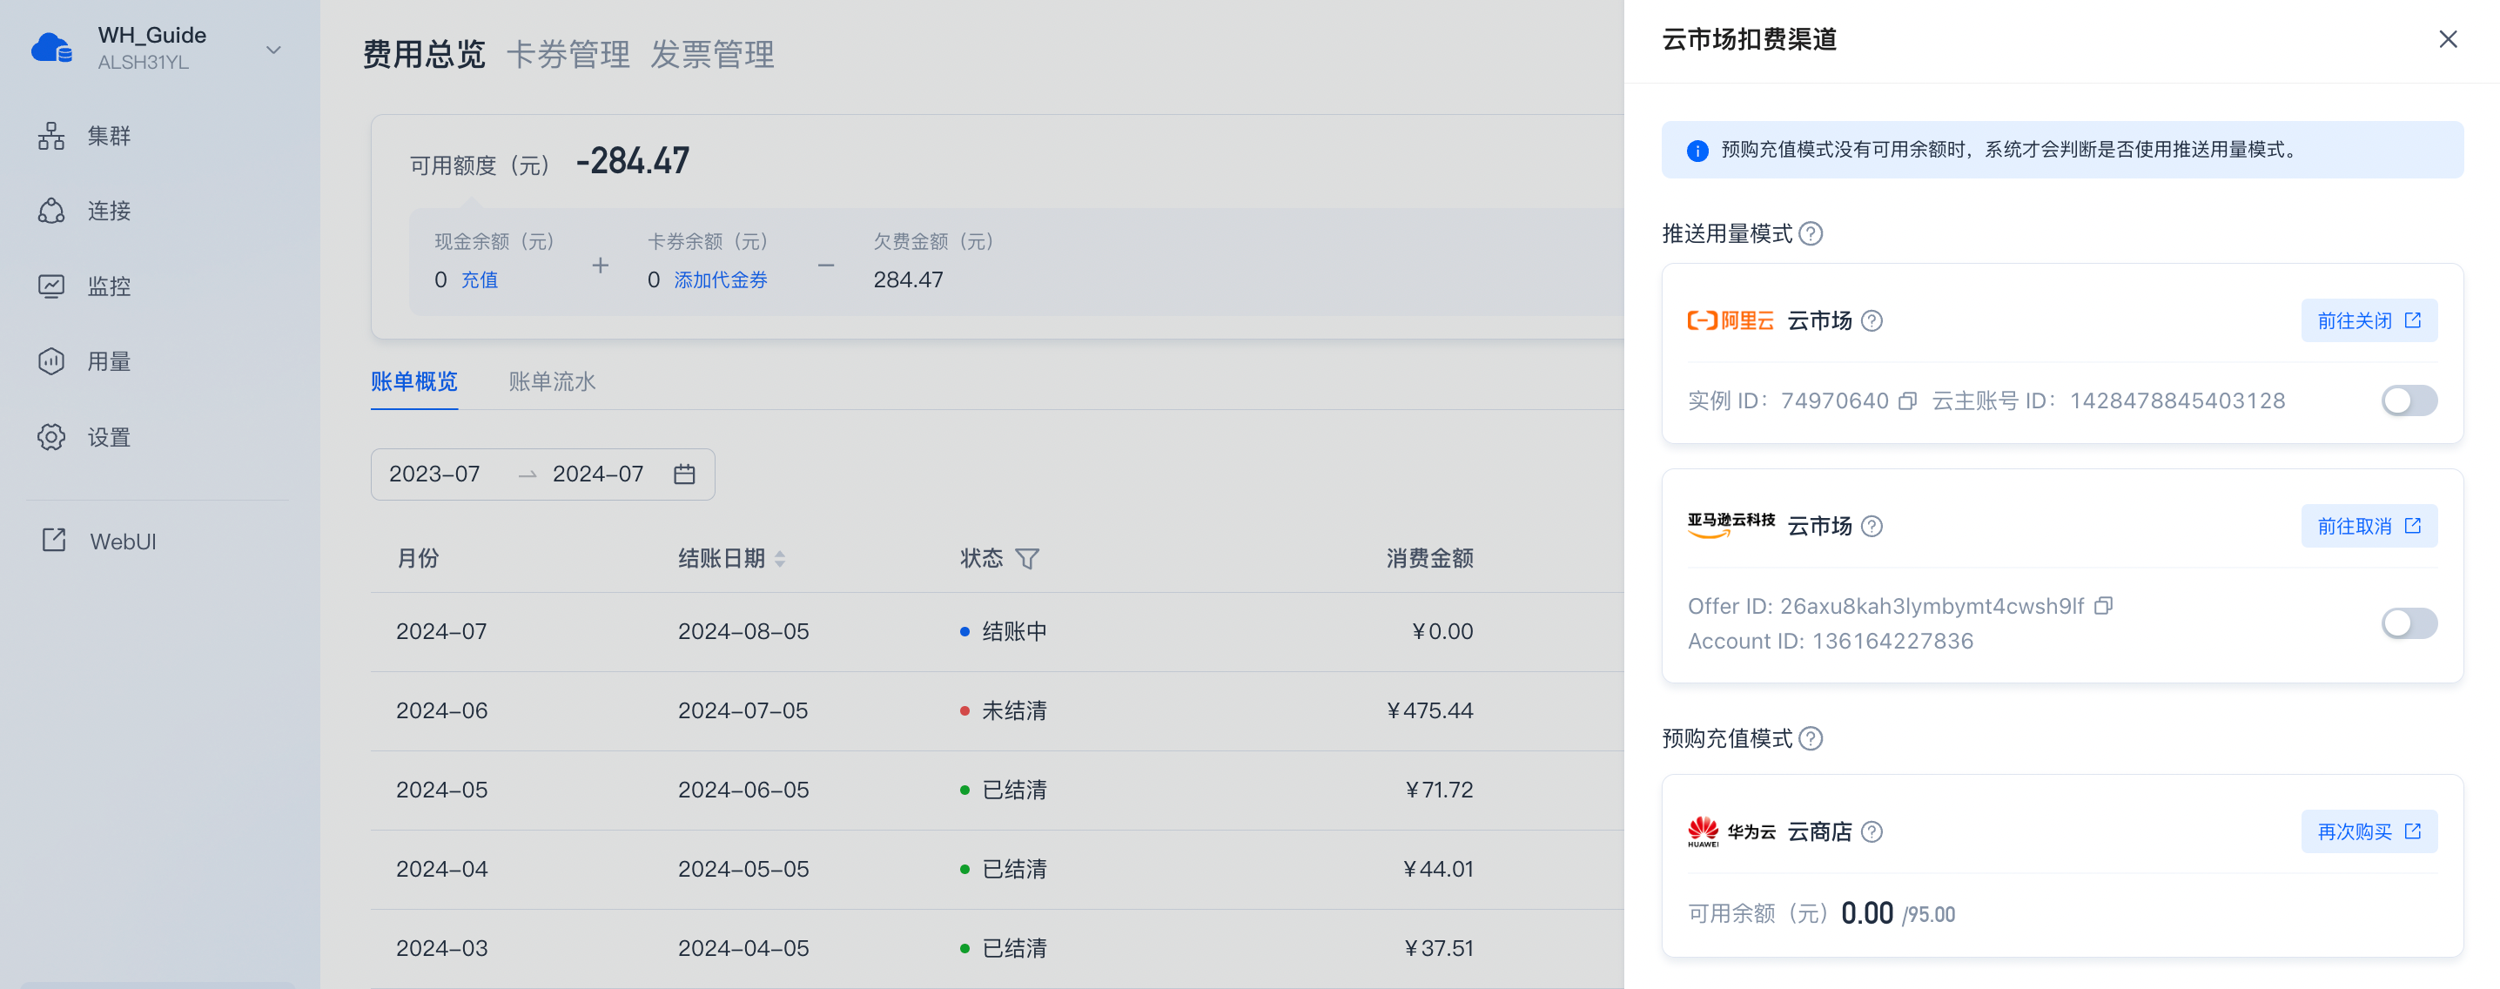The height and width of the screenshot is (989, 2500).
Task: Click the 再次购买 button
Action: 2369,831
